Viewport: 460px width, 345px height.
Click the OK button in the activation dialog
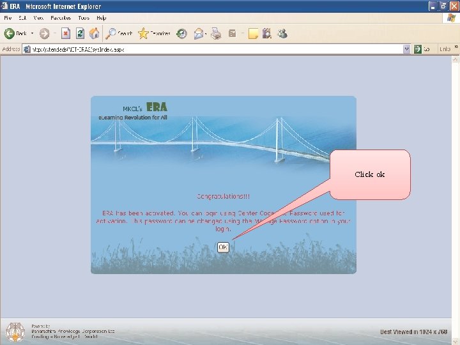click(x=223, y=247)
